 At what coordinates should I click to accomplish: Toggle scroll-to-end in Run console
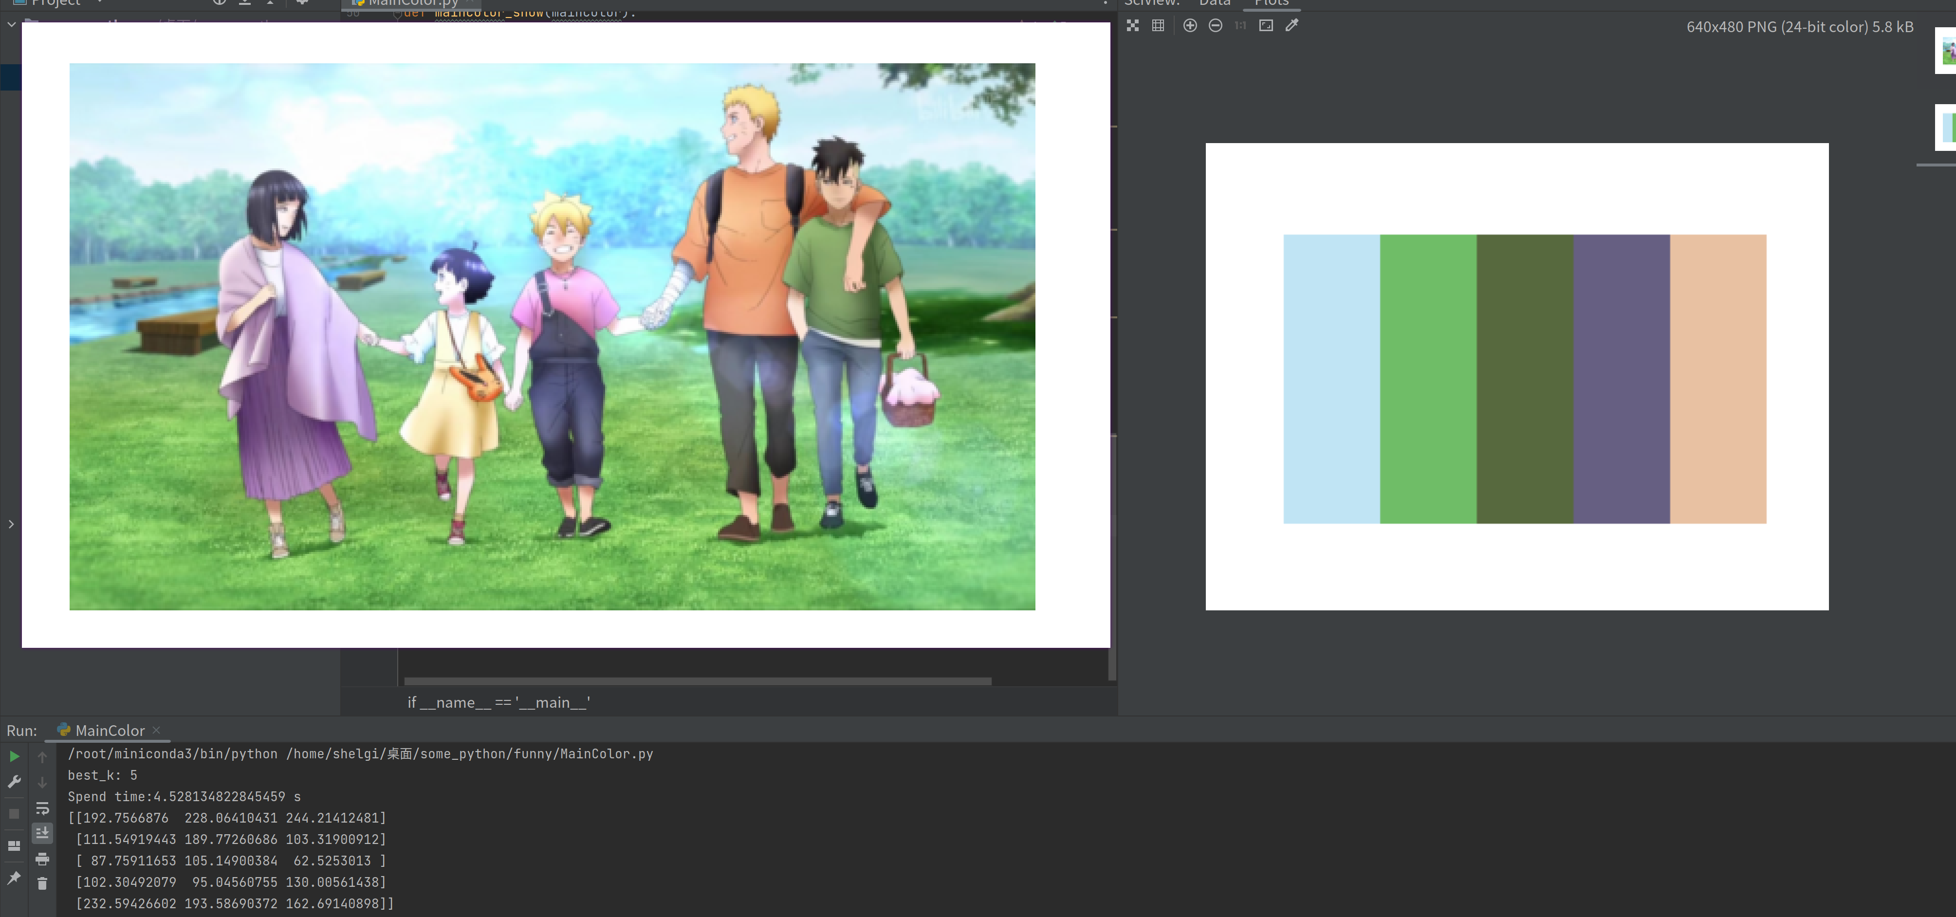(42, 833)
